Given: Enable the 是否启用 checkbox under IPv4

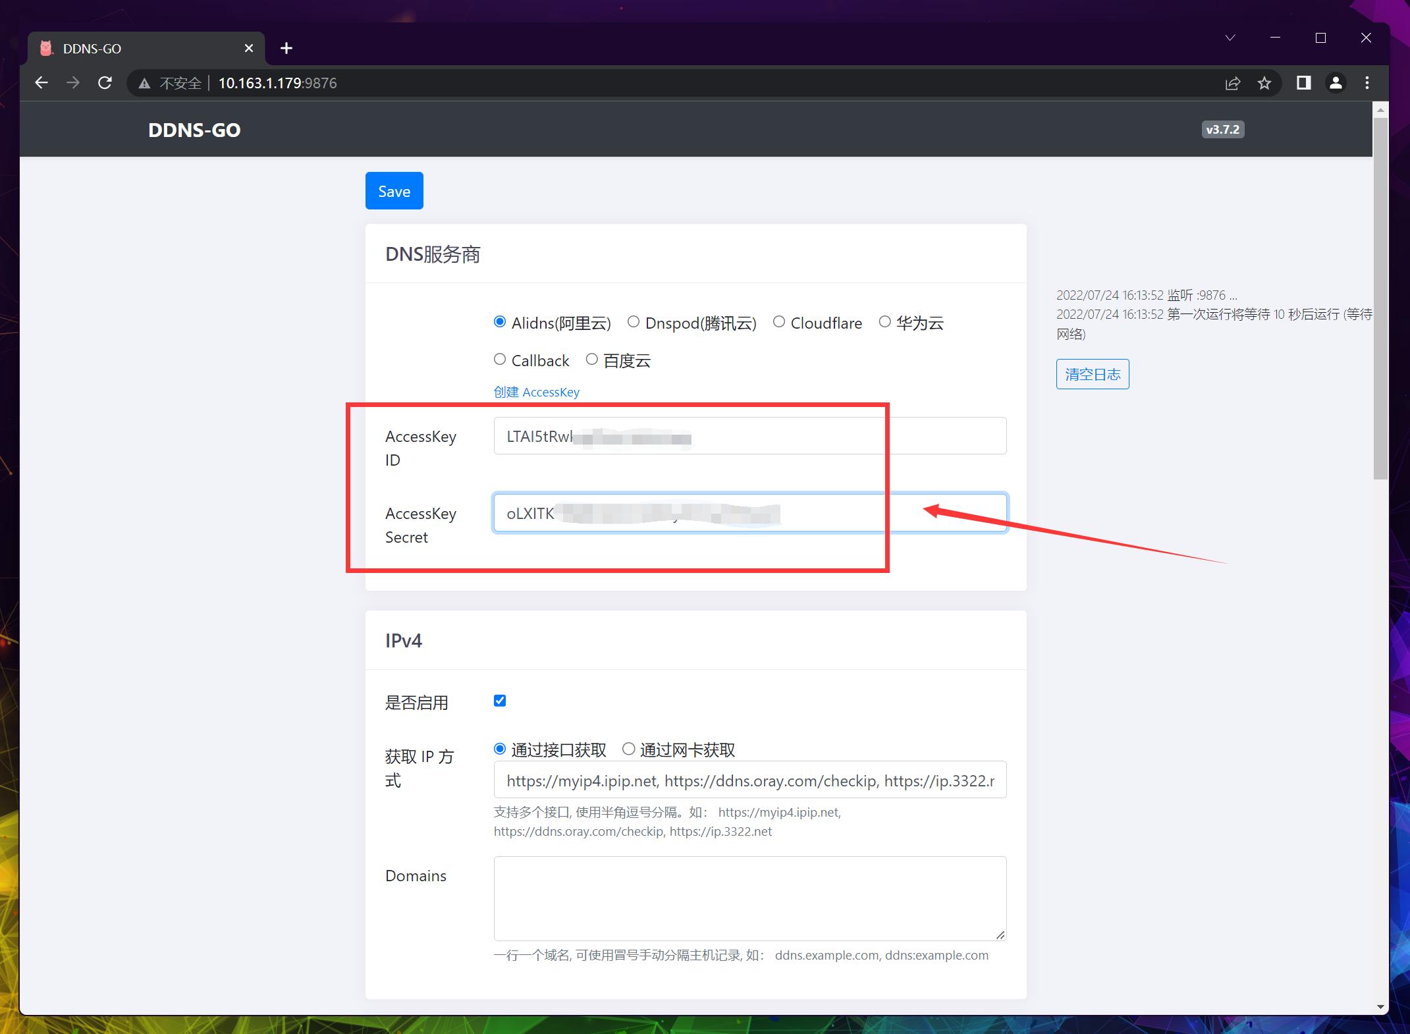Looking at the screenshot, I should tap(499, 701).
